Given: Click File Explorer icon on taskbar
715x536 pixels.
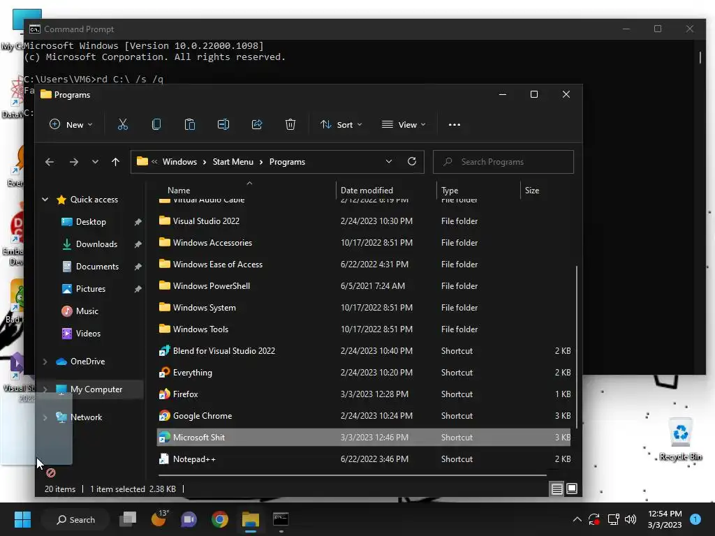Looking at the screenshot, I should [251, 519].
